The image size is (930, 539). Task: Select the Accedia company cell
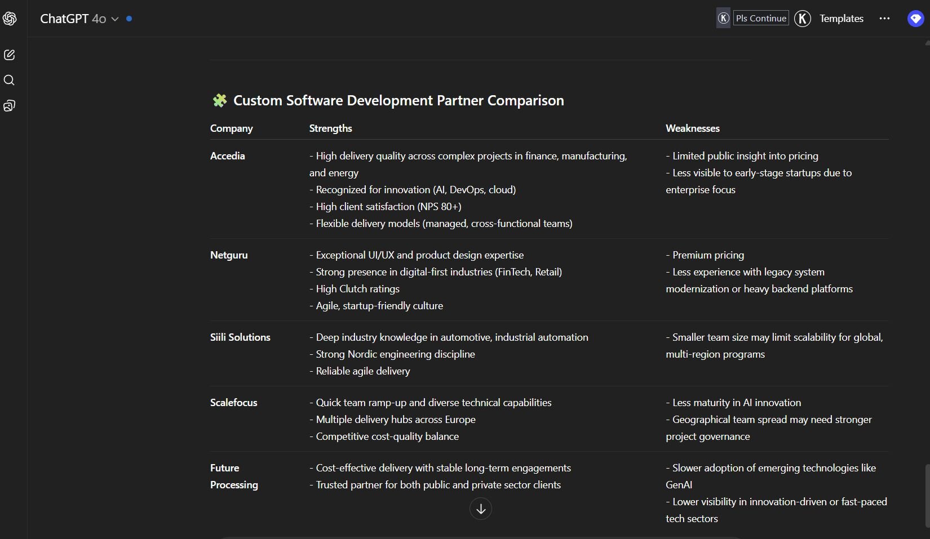tap(228, 156)
